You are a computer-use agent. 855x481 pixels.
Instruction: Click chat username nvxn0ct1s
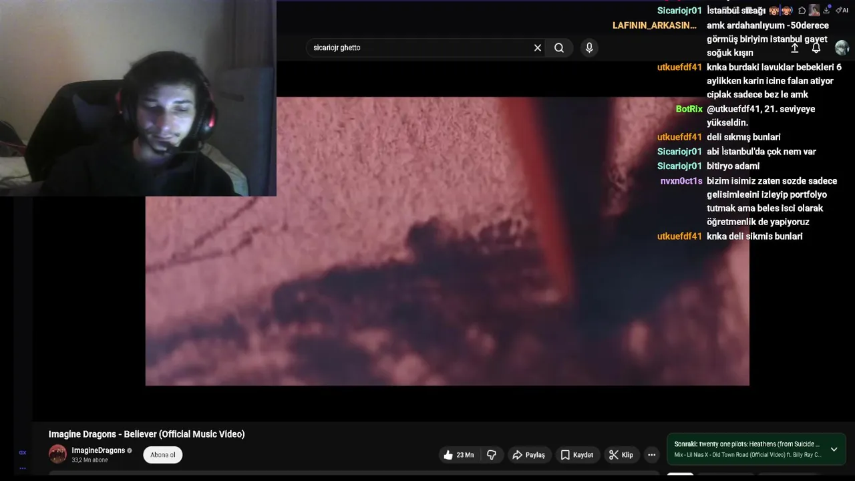click(x=681, y=181)
